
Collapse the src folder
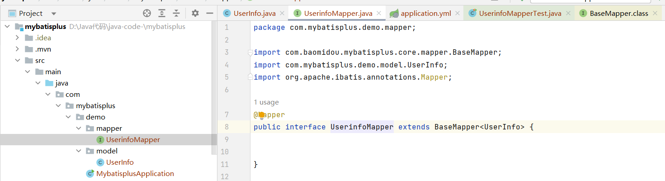click(18, 61)
